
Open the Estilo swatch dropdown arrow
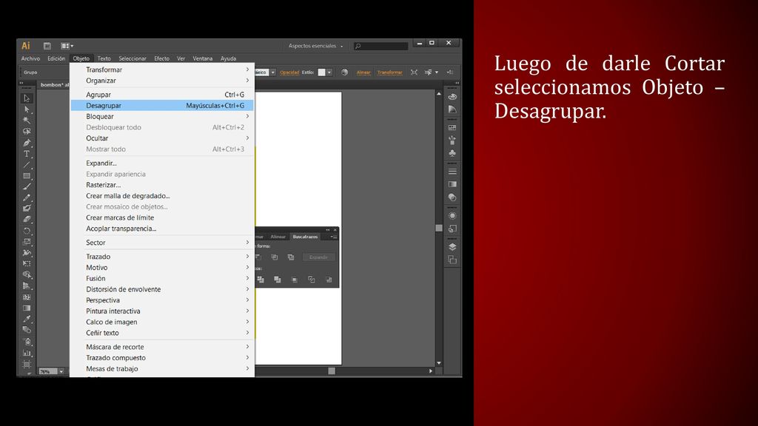coord(329,72)
